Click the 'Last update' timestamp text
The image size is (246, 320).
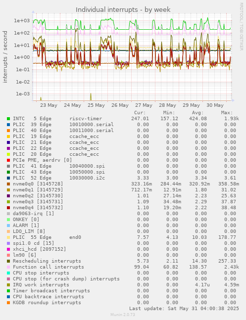click(184, 308)
